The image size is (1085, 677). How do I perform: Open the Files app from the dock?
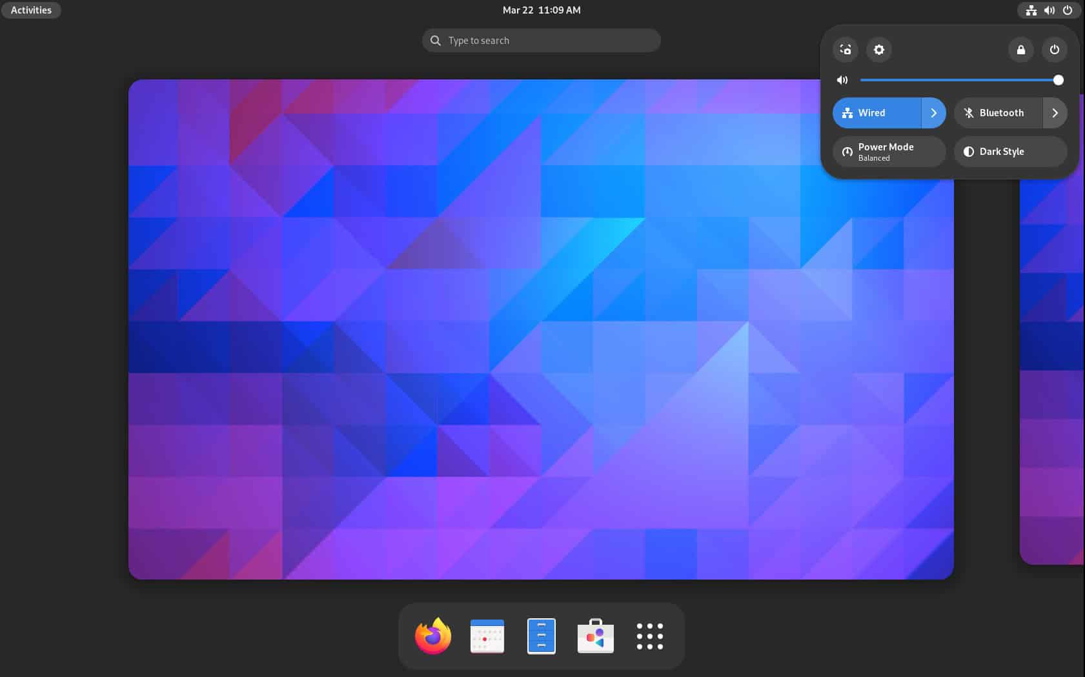[541, 635]
